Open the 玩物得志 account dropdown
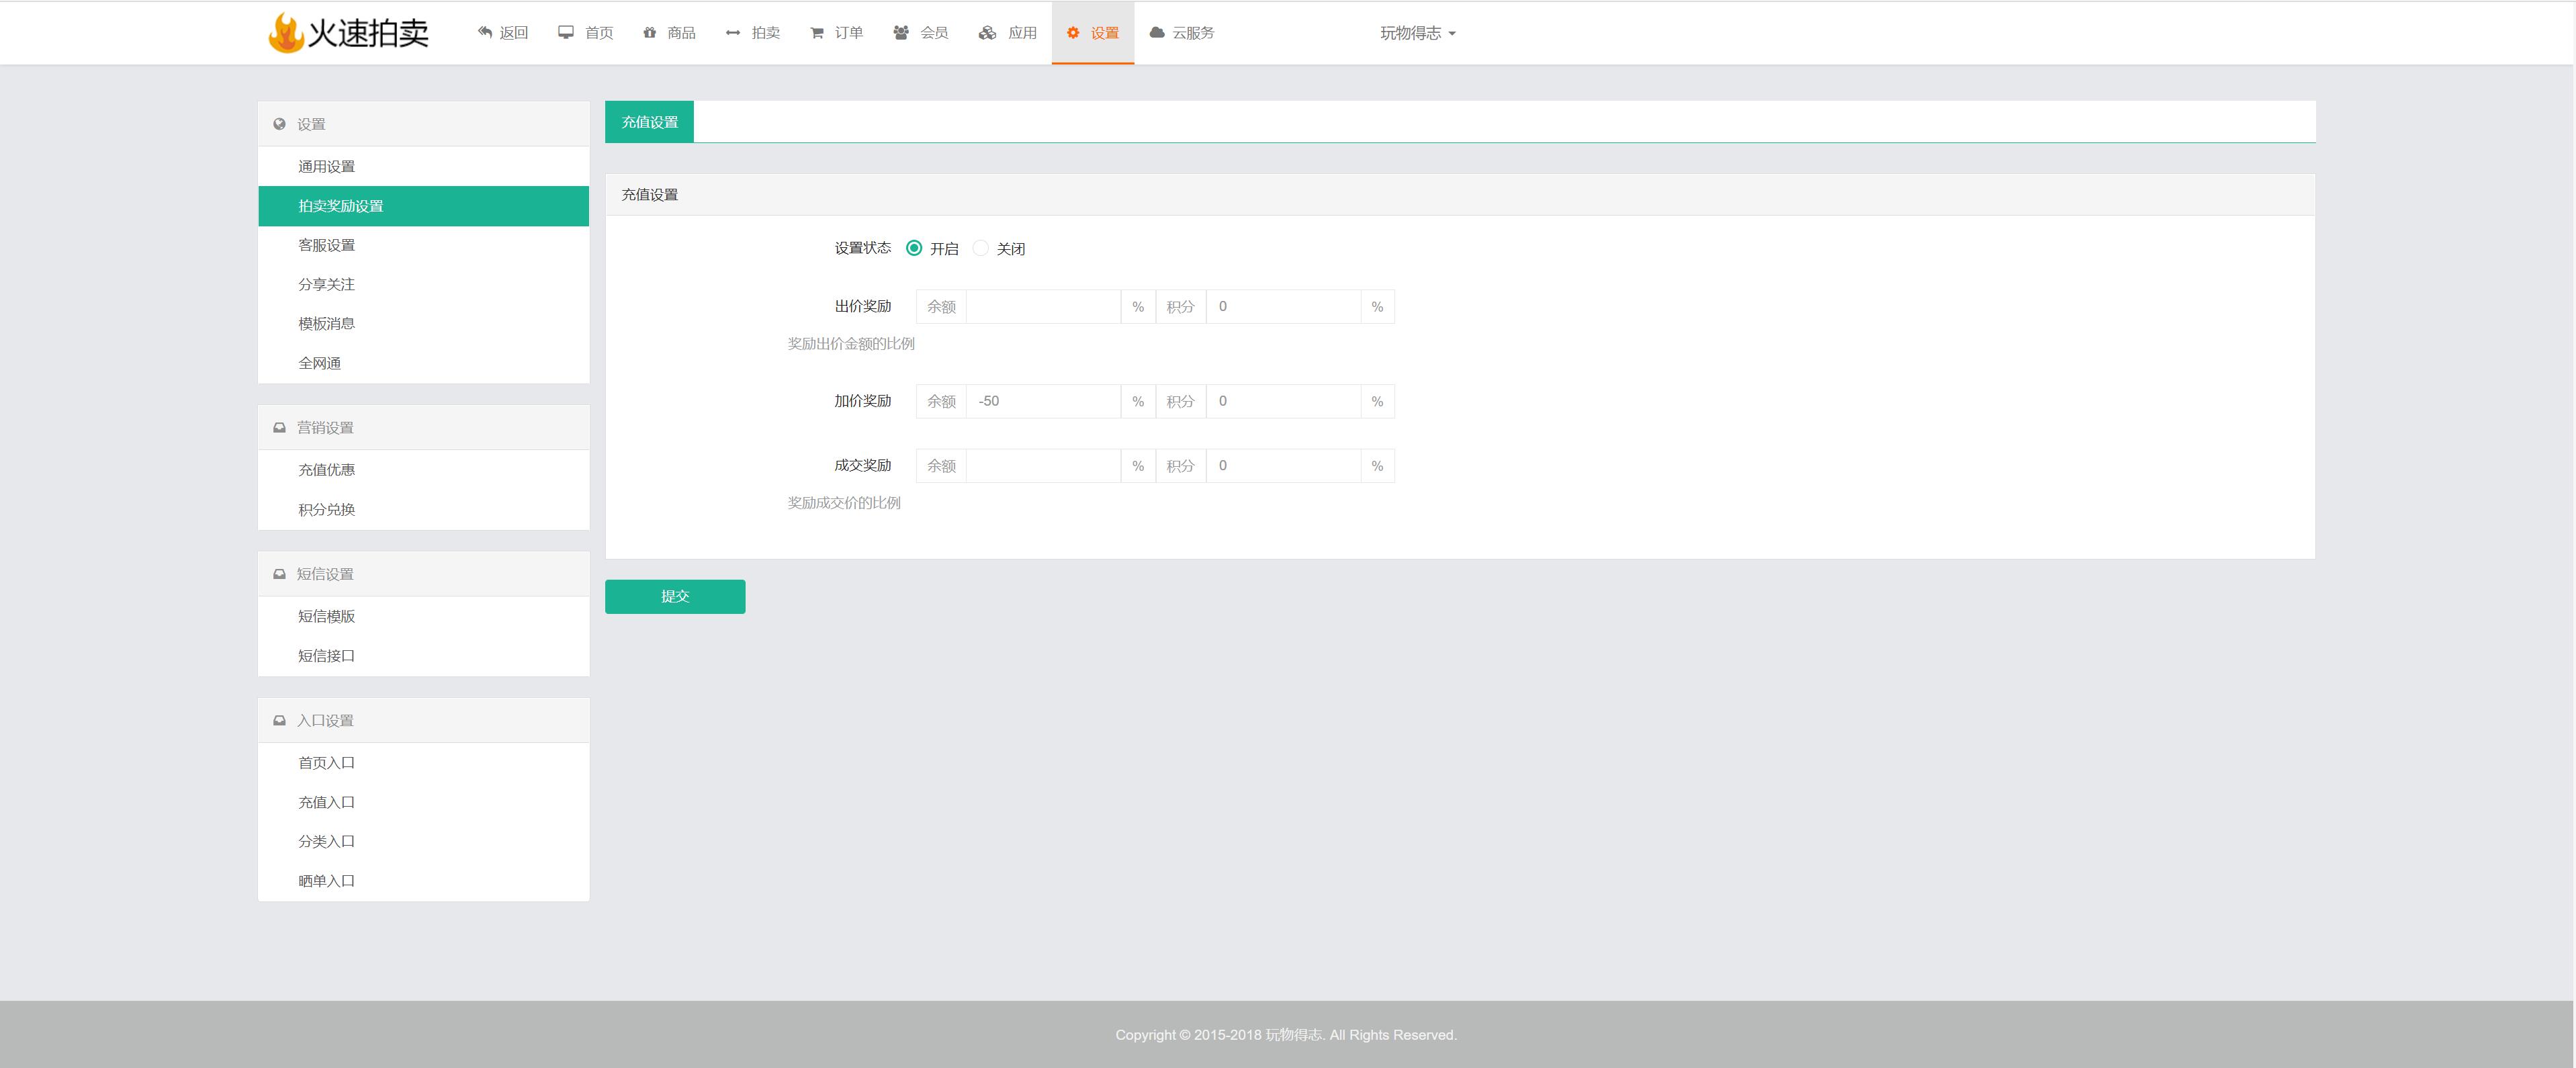Image resolution: width=2576 pixels, height=1068 pixels. pyautogui.click(x=1417, y=32)
